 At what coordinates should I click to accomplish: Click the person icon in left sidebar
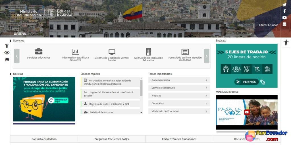(7, 46)
